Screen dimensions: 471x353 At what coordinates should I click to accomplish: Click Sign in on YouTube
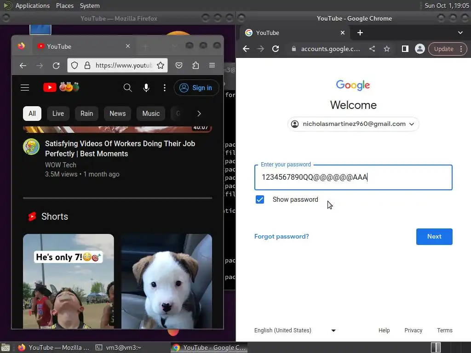[x=196, y=88]
